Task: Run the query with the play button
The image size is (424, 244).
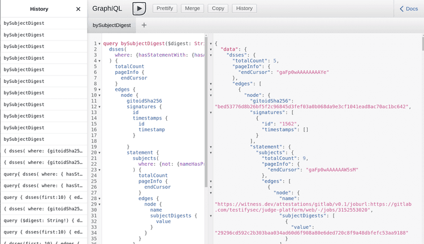Action: pyautogui.click(x=139, y=8)
